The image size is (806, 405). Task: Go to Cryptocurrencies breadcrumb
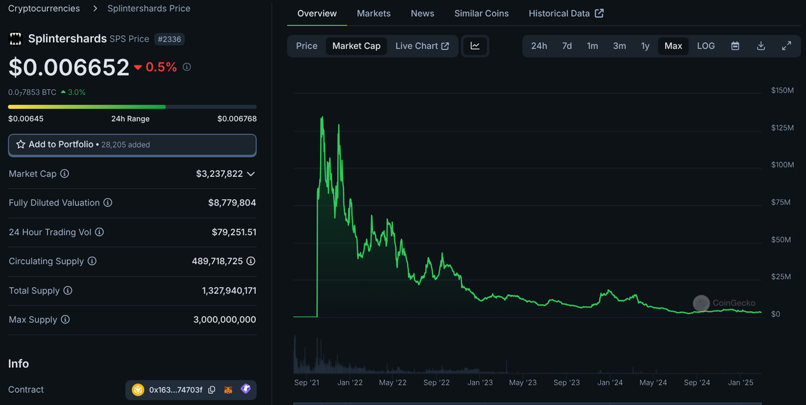44,8
